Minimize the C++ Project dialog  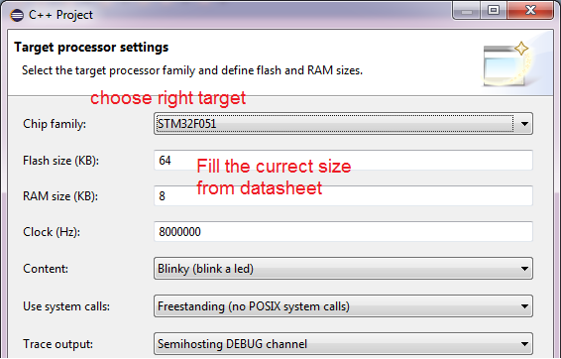(x=466, y=11)
